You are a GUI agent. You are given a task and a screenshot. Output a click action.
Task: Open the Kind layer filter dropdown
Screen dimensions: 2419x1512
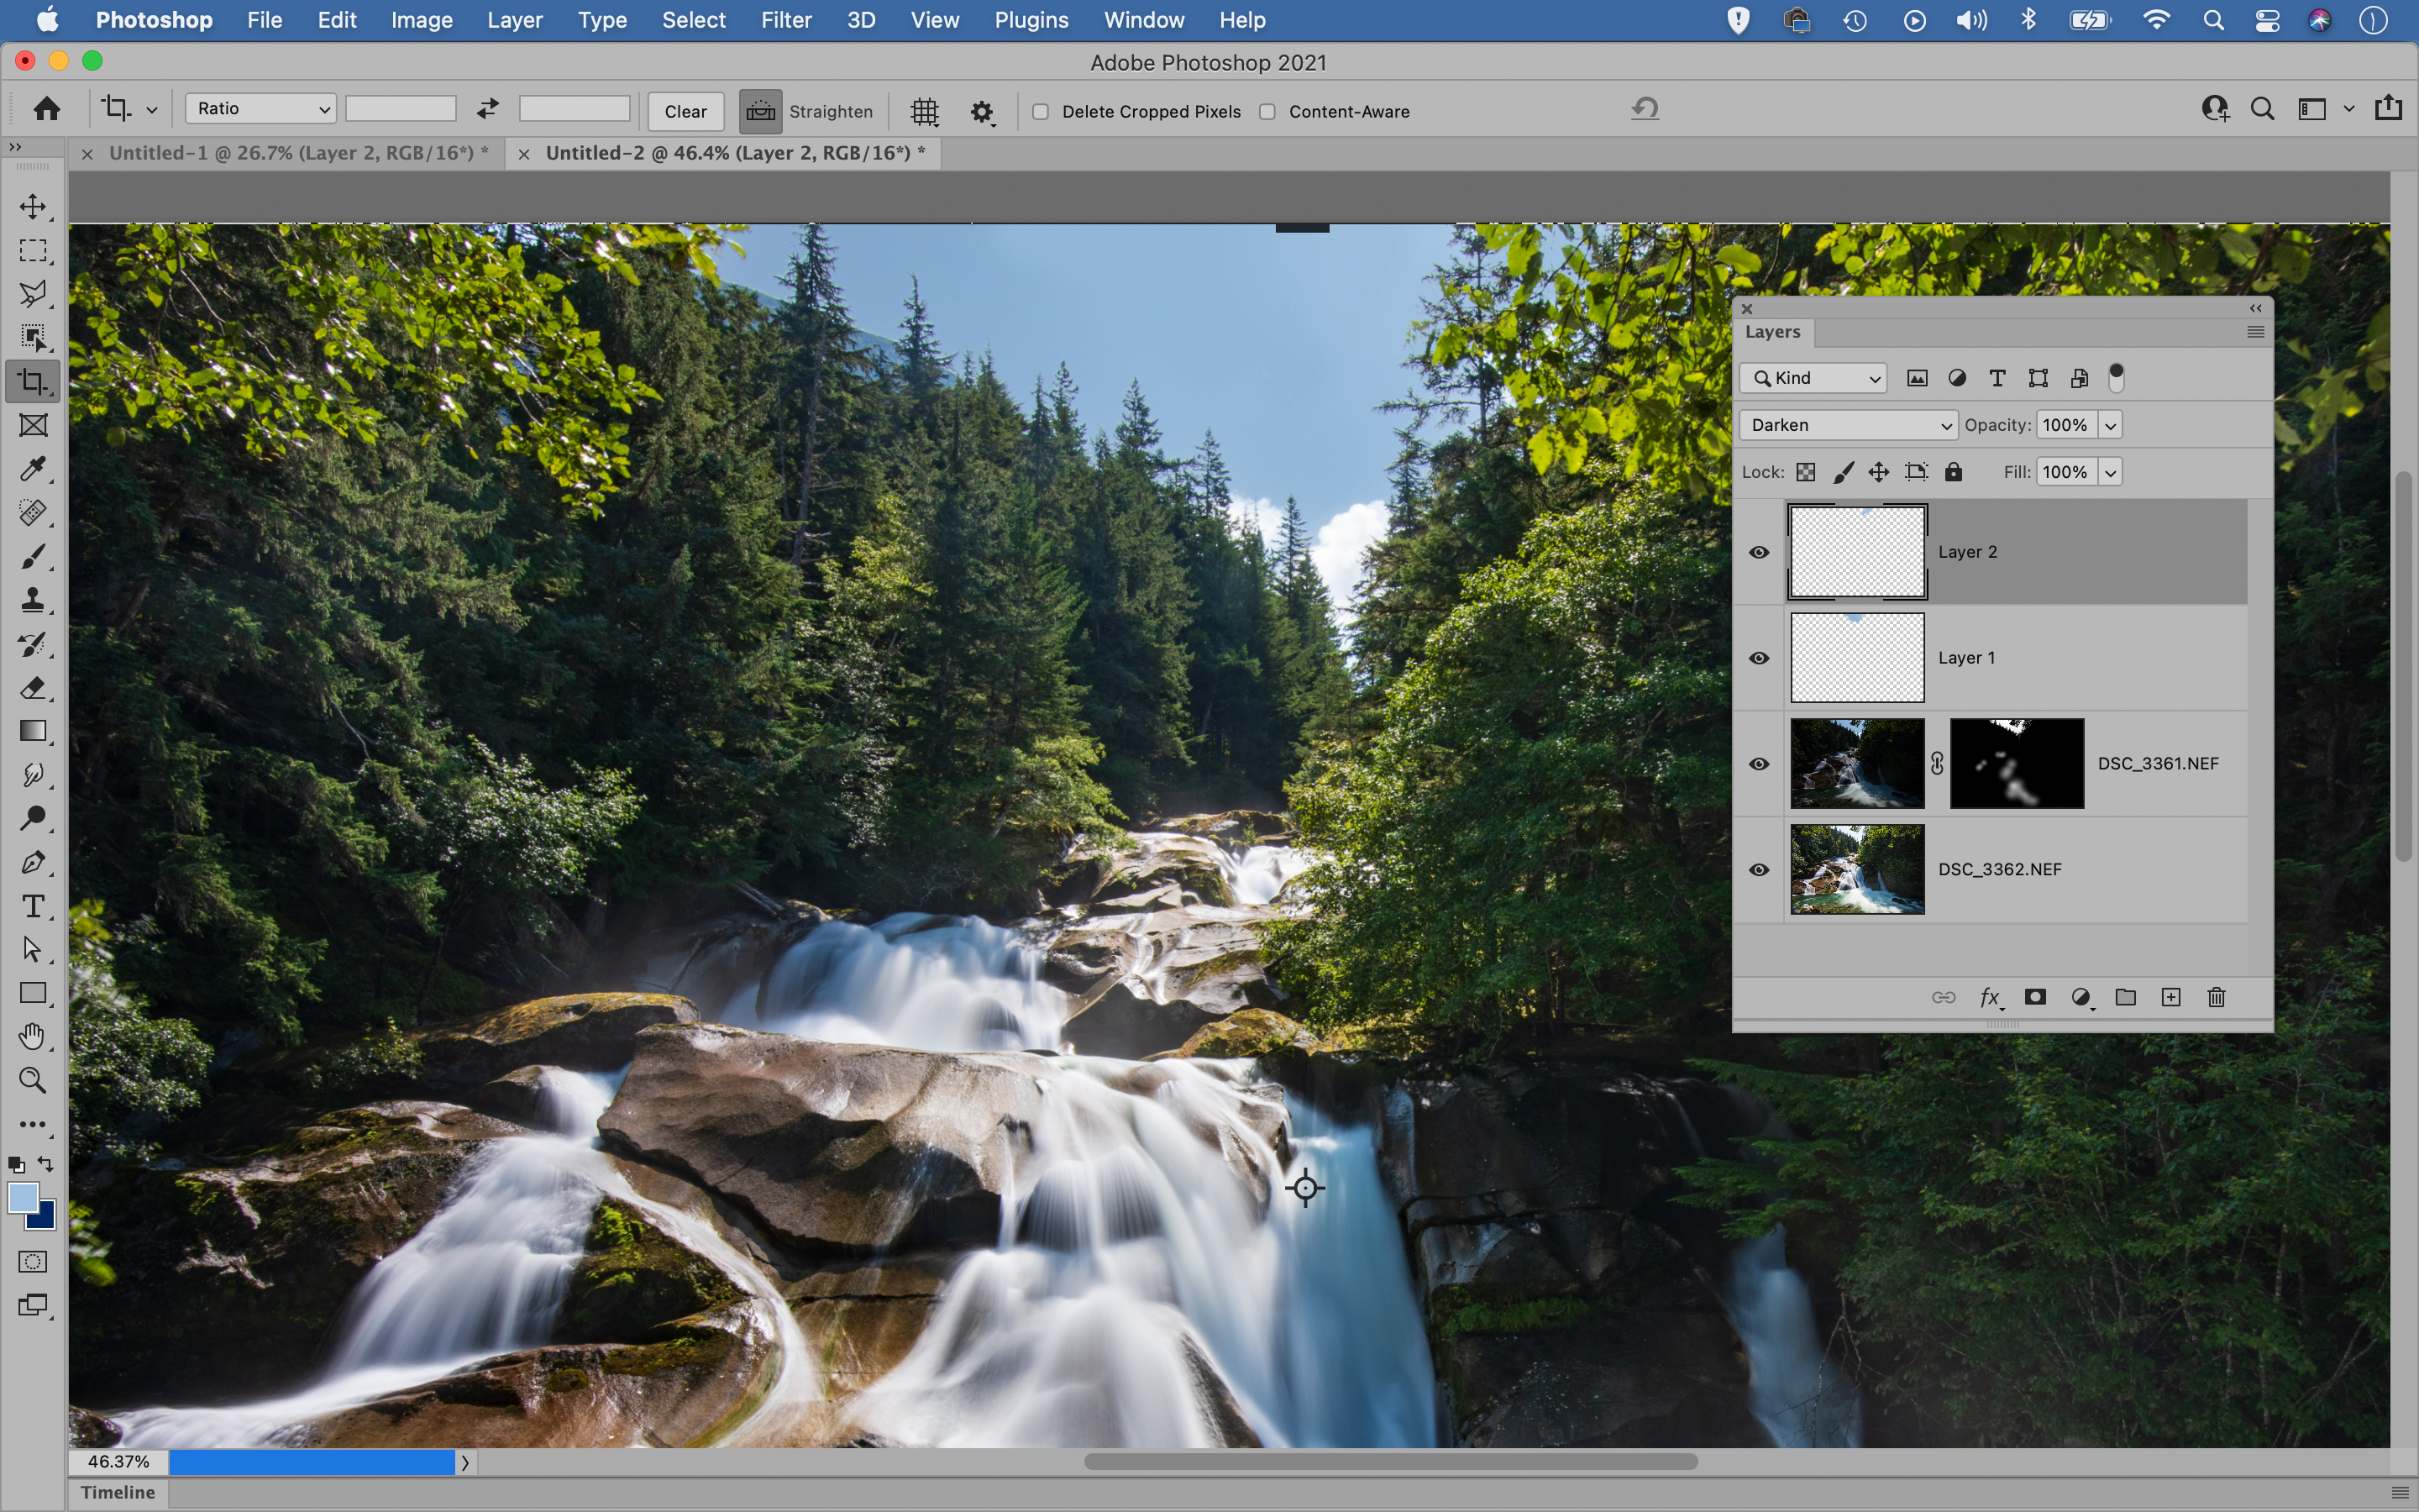(x=1813, y=378)
